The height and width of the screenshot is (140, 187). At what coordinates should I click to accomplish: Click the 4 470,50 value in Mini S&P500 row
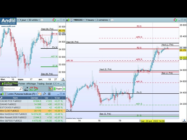coord(36,121)
